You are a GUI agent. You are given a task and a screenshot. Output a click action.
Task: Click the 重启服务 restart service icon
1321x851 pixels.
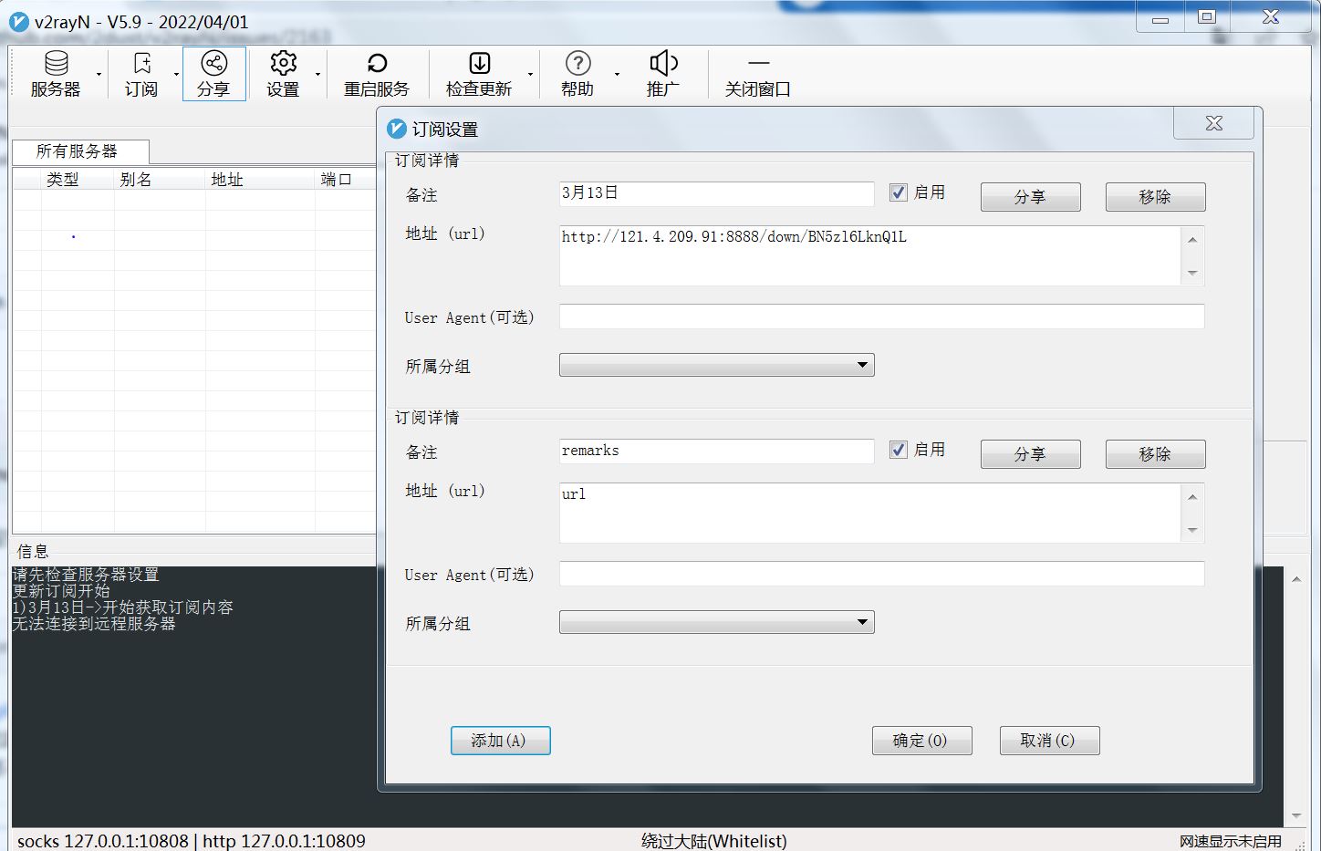[x=377, y=73]
